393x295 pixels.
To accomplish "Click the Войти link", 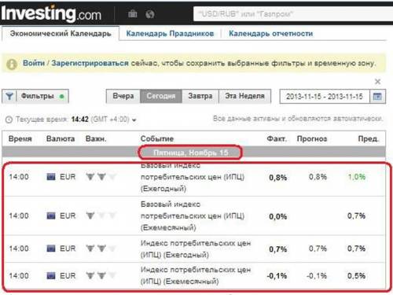I will [x=34, y=63].
